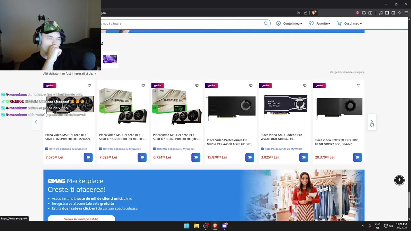The height and width of the screenshot is (231, 411).
Task: Click the microphone icon in the system tray
Action: 370,226
